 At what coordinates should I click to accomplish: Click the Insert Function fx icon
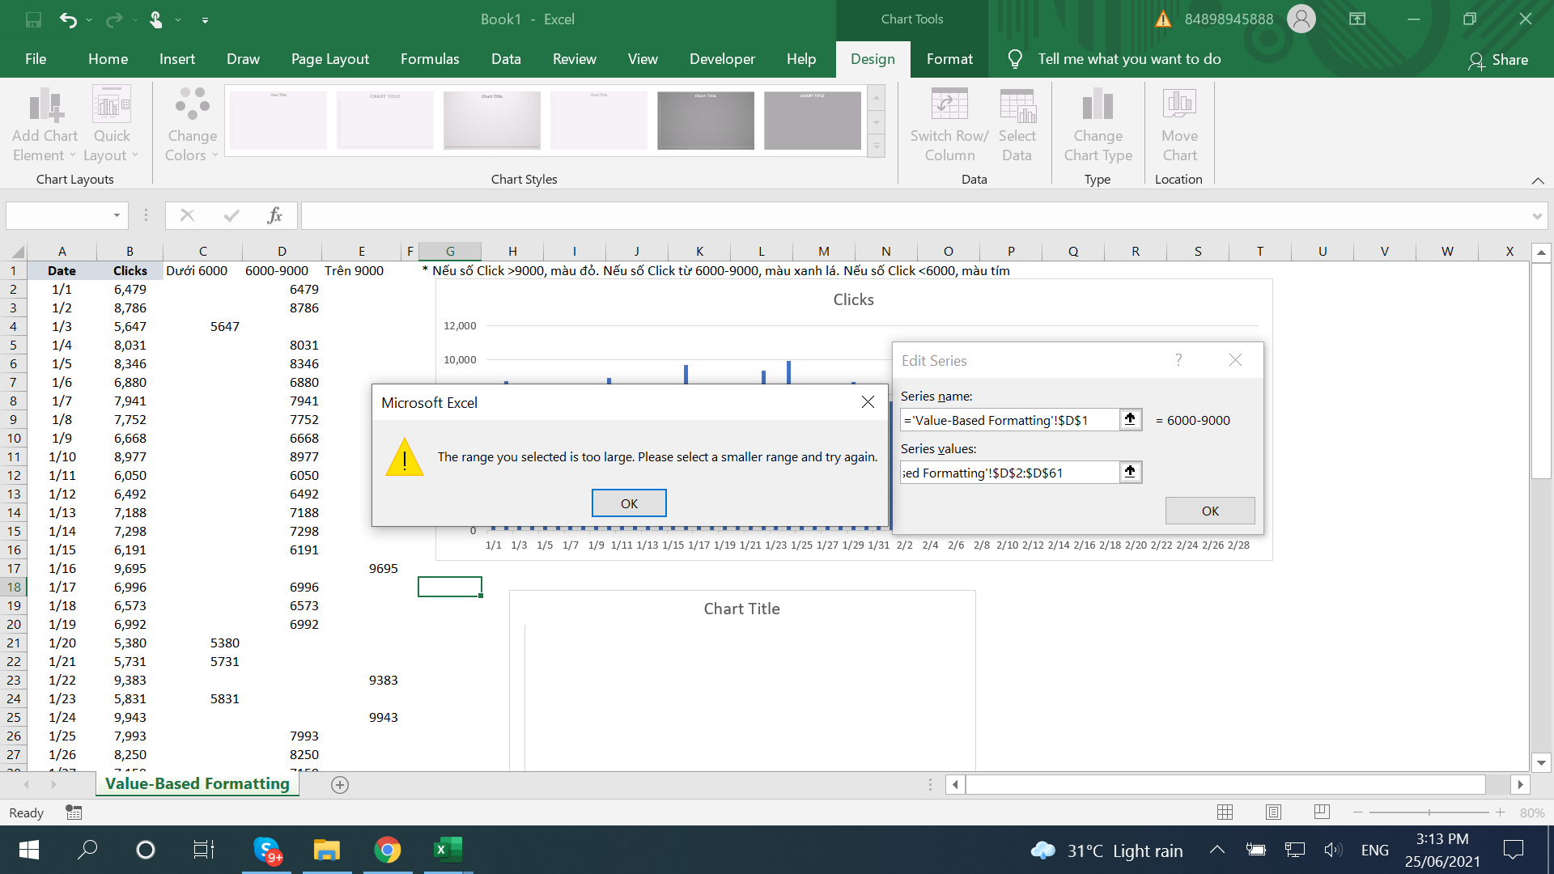click(274, 215)
